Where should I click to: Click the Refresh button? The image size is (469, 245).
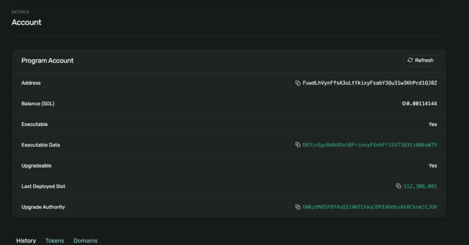420,60
